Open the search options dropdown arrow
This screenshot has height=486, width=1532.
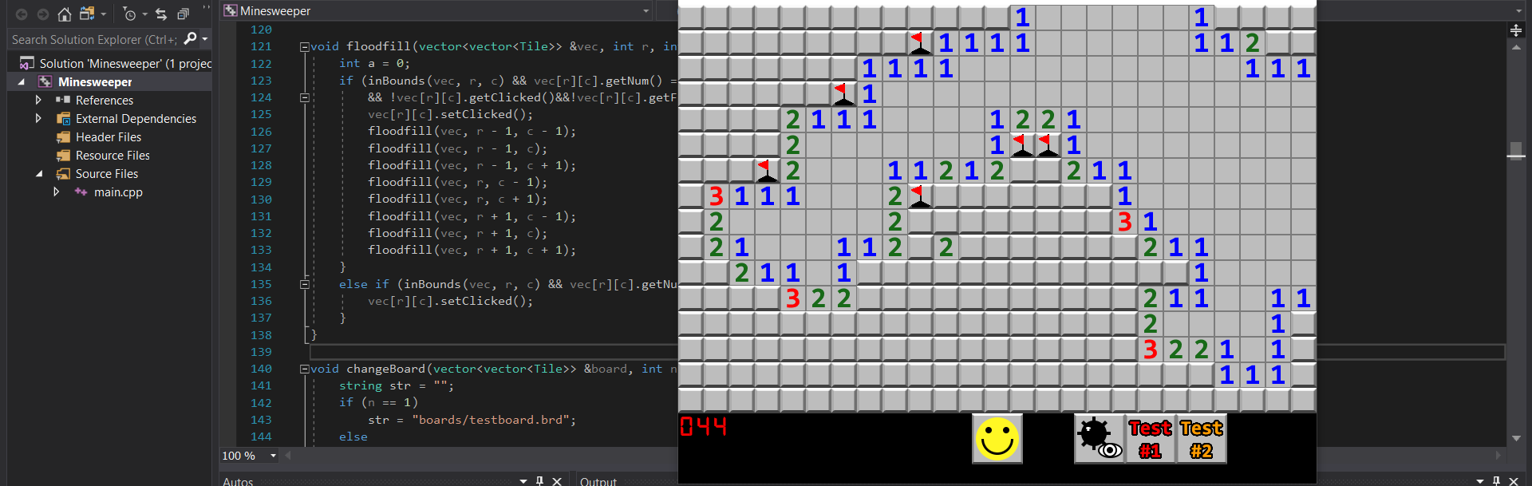pos(205,39)
